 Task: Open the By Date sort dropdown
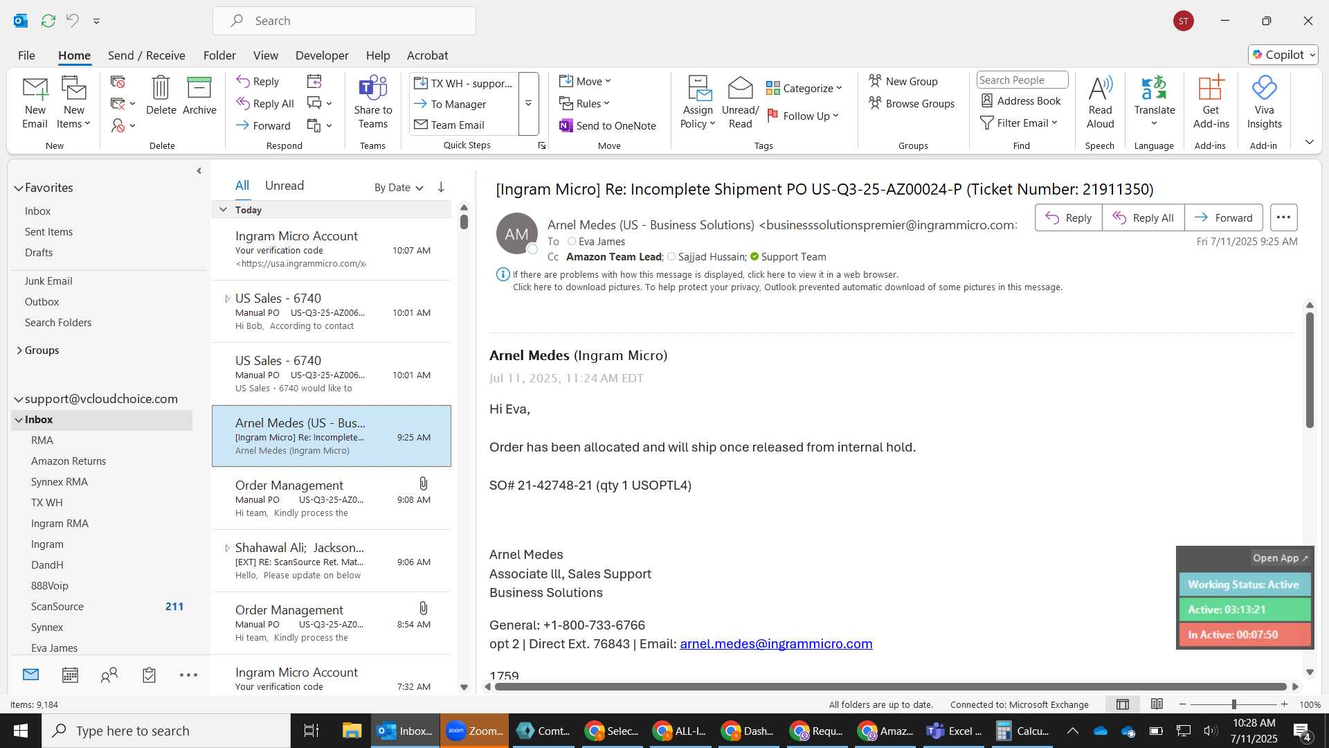[399, 187]
